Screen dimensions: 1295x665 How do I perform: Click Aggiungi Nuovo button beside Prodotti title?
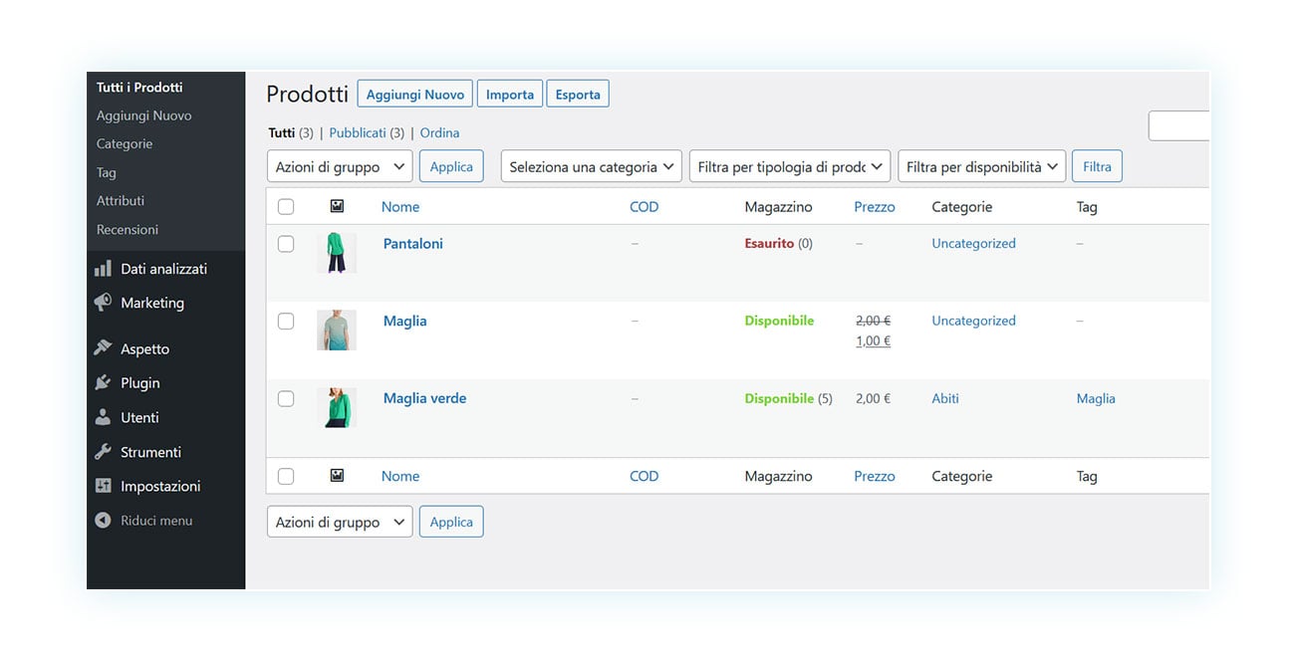click(415, 95)
